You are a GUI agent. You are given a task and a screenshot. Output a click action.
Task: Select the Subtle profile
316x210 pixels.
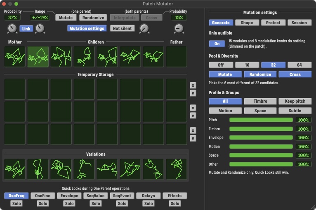[295, 111]
